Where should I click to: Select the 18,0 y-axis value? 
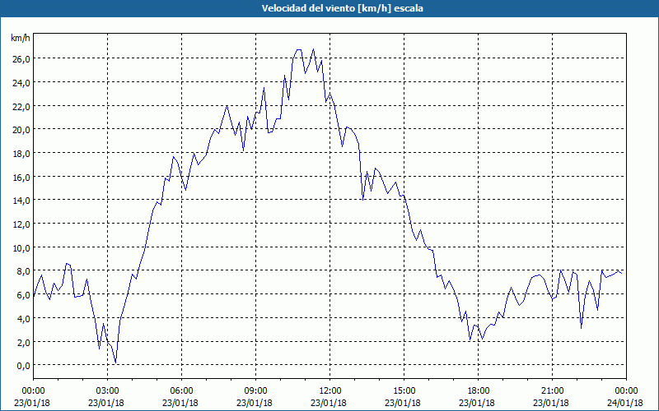(x=21, y=154)
